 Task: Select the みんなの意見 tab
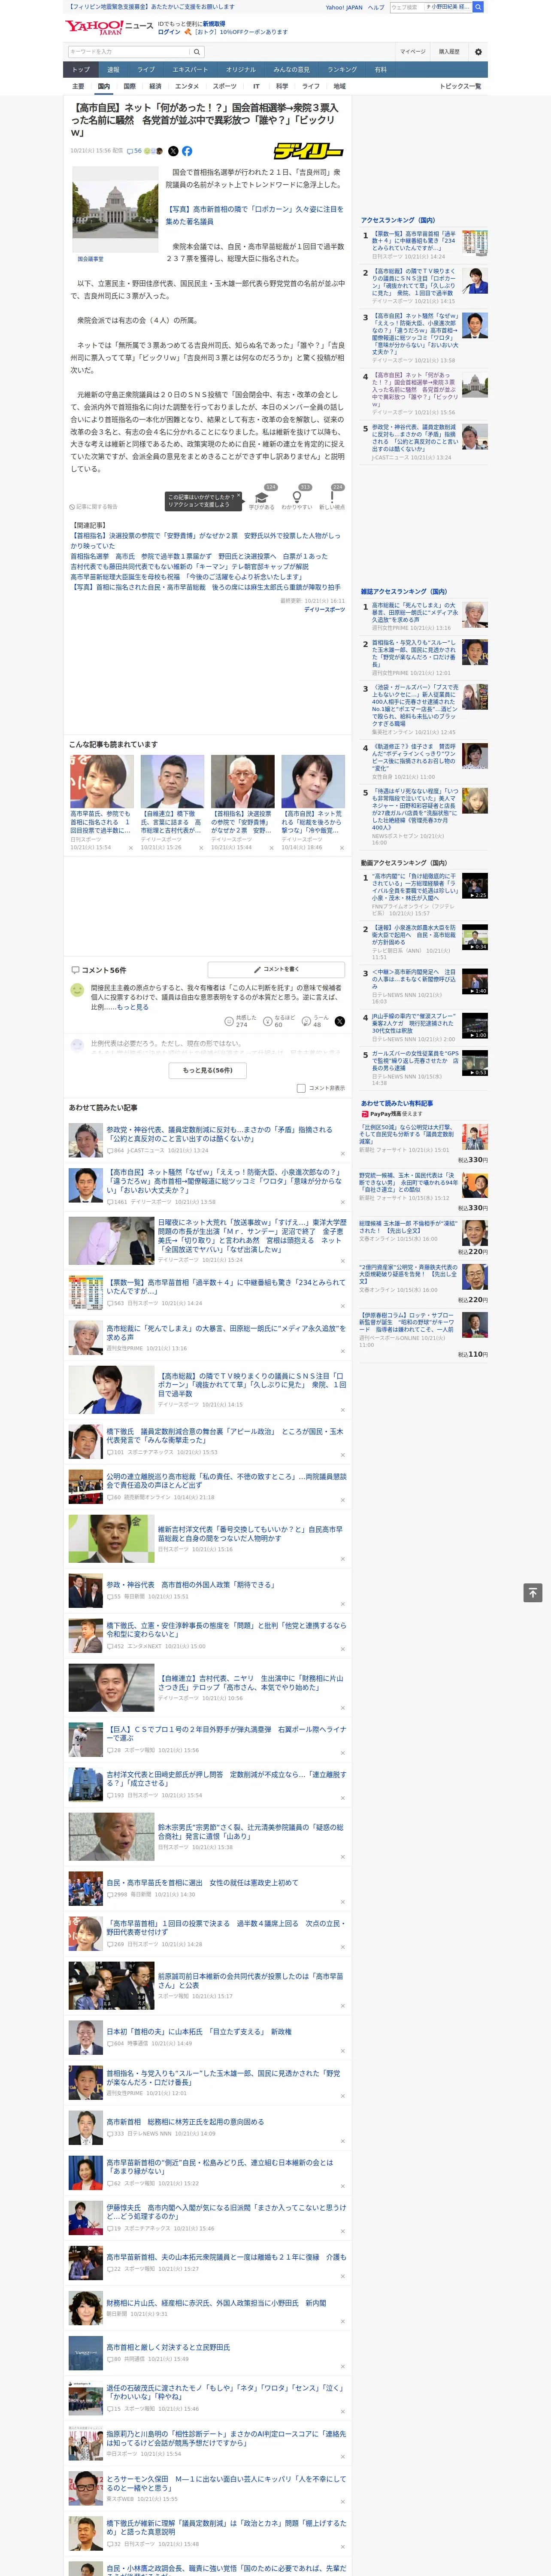tap(292, 70)
